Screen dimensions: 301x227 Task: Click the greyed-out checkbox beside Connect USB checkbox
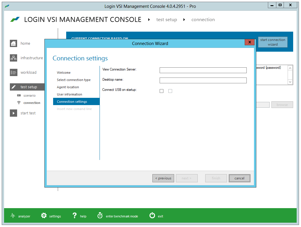pyautogui.click(x=170, y=91)
